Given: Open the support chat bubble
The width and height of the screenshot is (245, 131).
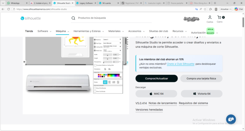Looking at the screenshot, I should [x=231, y=119].
